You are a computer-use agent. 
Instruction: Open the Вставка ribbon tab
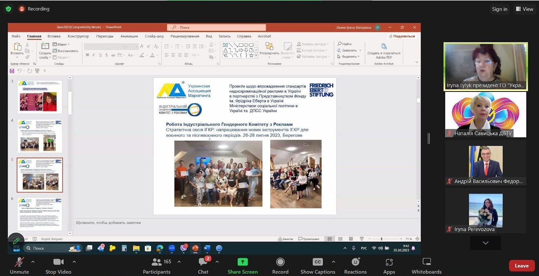(x=54, y=36)
